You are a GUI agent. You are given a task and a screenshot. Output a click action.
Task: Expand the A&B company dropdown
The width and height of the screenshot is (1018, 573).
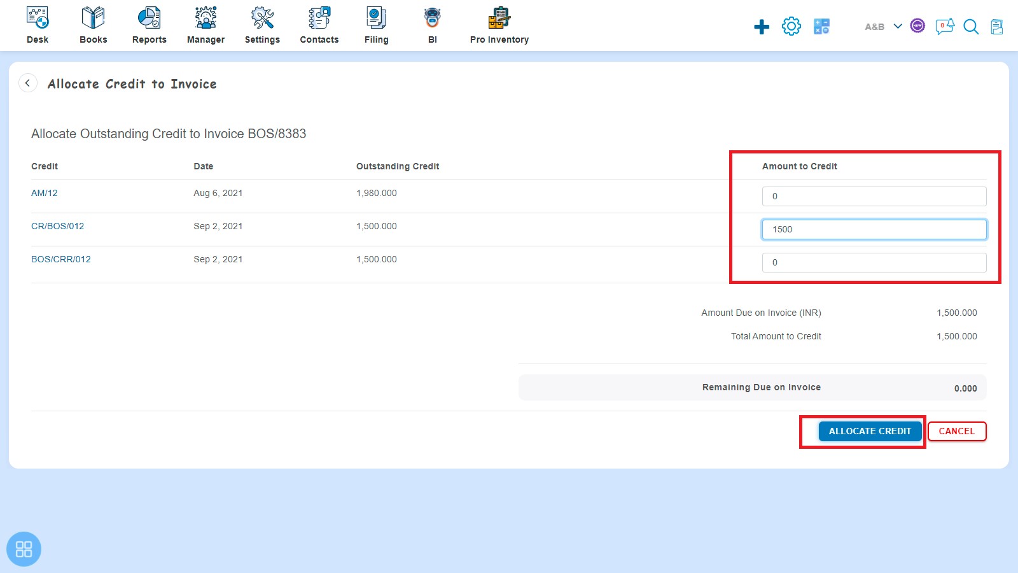[x=898, y=26]
